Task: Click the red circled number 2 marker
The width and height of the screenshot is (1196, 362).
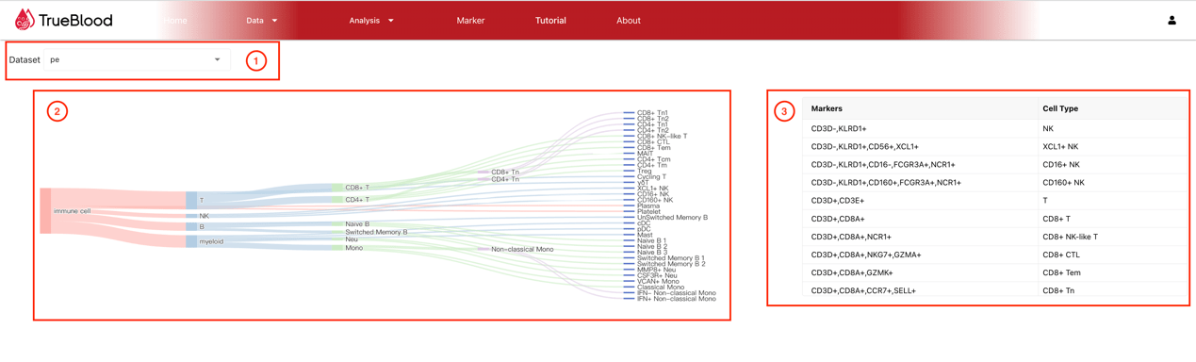Action: click(57, 111)
